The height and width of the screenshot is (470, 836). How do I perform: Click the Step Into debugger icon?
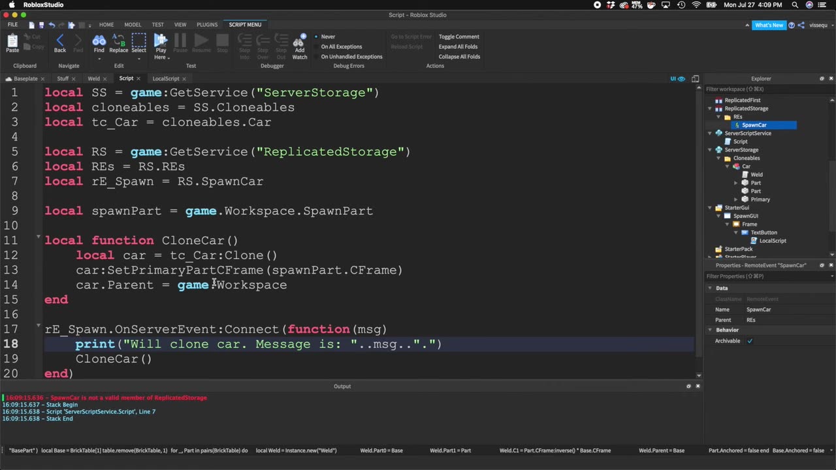[244, 40]
